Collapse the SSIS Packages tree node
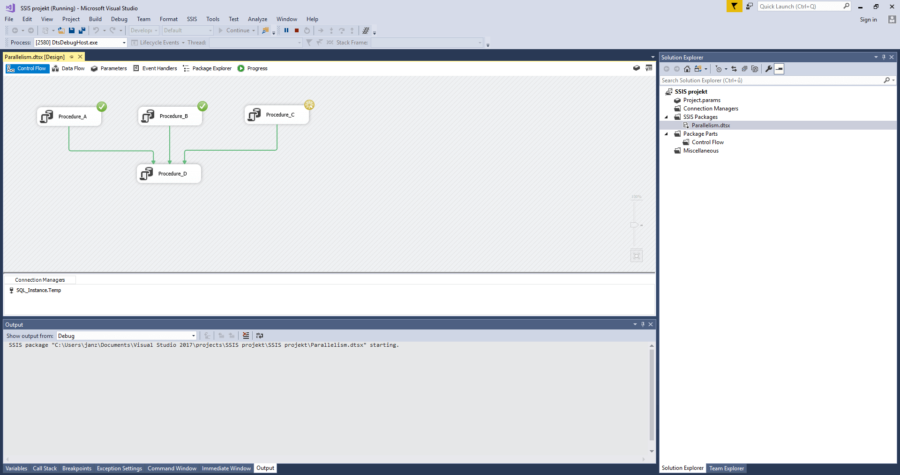This screenshot has height=475, width=900. click(x=666, y=117)
